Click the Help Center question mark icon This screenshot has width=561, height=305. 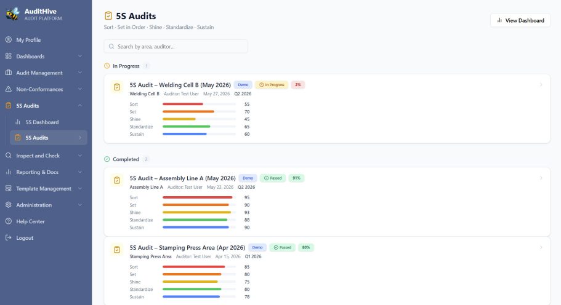pos(8,221)
